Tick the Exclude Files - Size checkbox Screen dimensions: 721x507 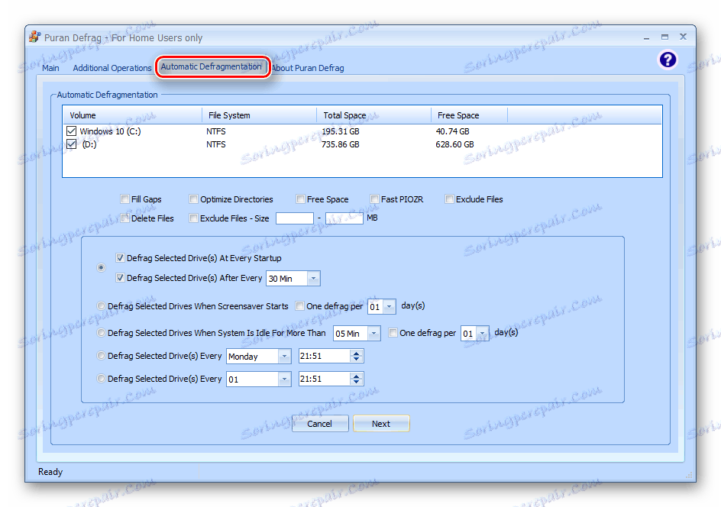coord(193,218)
